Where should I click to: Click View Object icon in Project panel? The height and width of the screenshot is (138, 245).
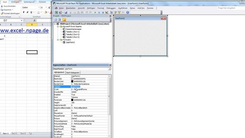point(60,20)
